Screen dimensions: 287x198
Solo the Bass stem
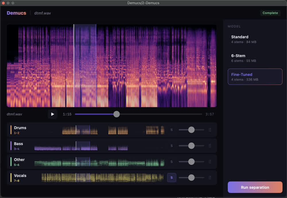172,146
